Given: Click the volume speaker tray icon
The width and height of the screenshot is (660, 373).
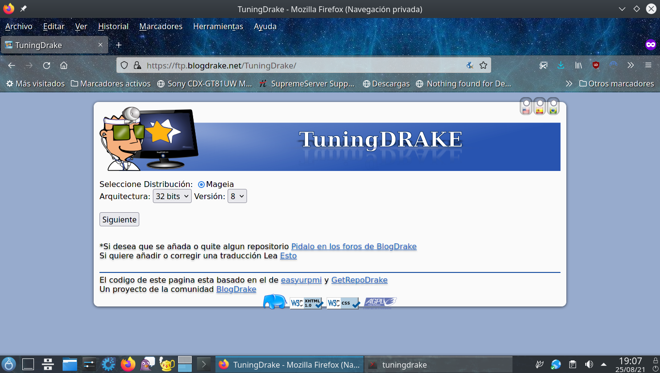Looking at the screenshot, I should pyautogui.click(x=589, y=364).
